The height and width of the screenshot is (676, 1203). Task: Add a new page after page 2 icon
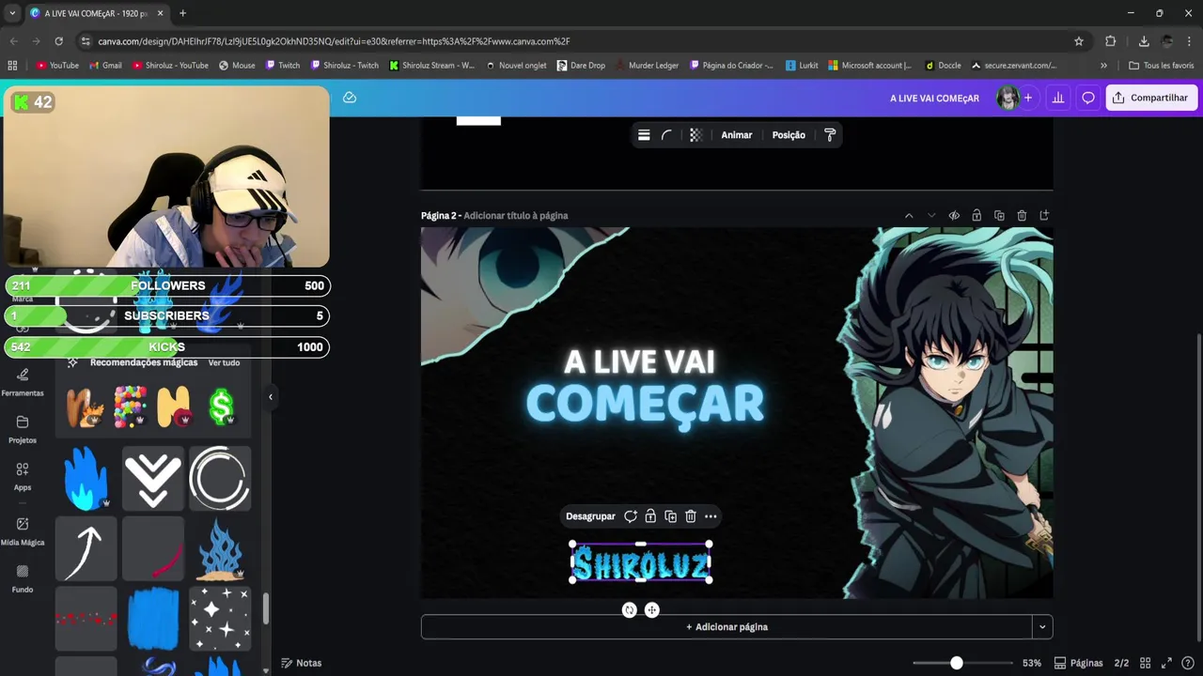pos(1044,216)
